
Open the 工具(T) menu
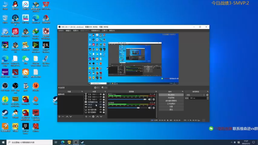click(x=104, y=31)
